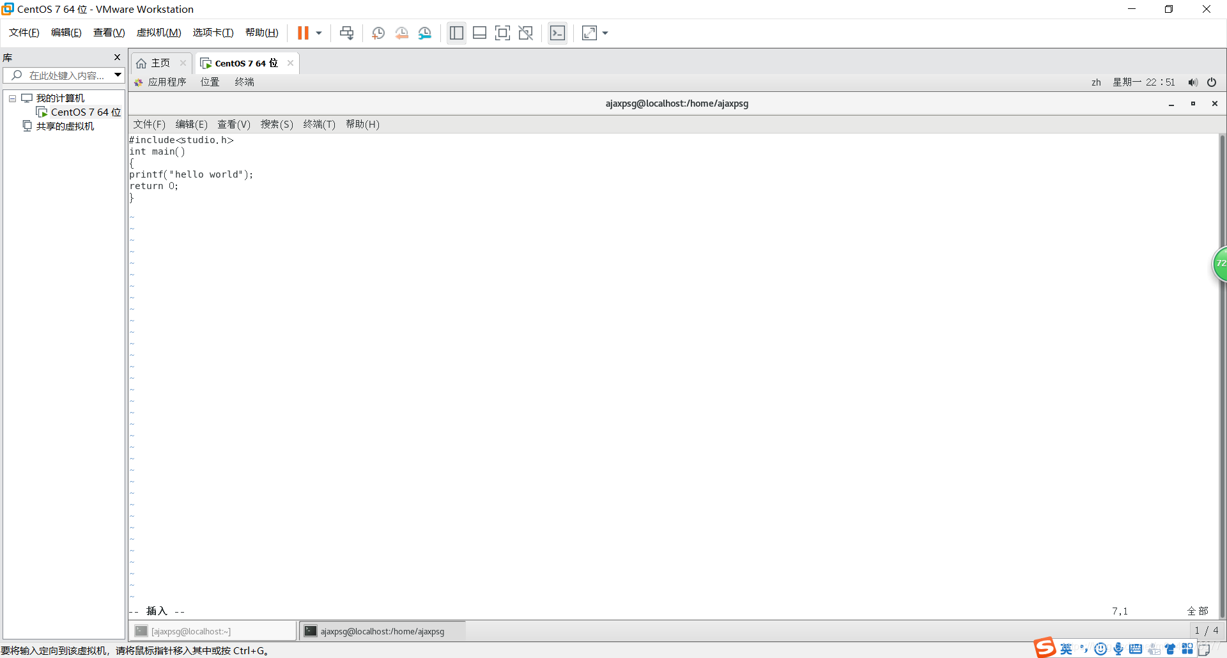
Task: Close the library (库) panel
Action: coord(117,57)
